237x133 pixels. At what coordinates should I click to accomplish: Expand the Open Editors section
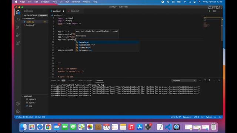click(x=30, y=15)
